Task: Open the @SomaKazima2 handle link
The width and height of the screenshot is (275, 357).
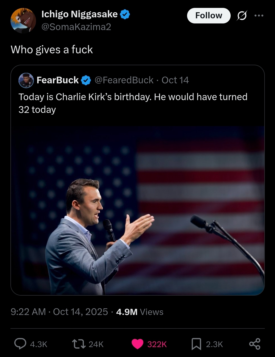Action: click(76, 27)
